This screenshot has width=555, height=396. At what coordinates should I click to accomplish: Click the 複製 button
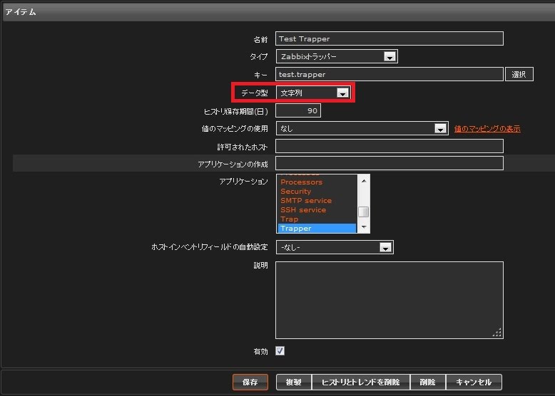pos(294,382)
